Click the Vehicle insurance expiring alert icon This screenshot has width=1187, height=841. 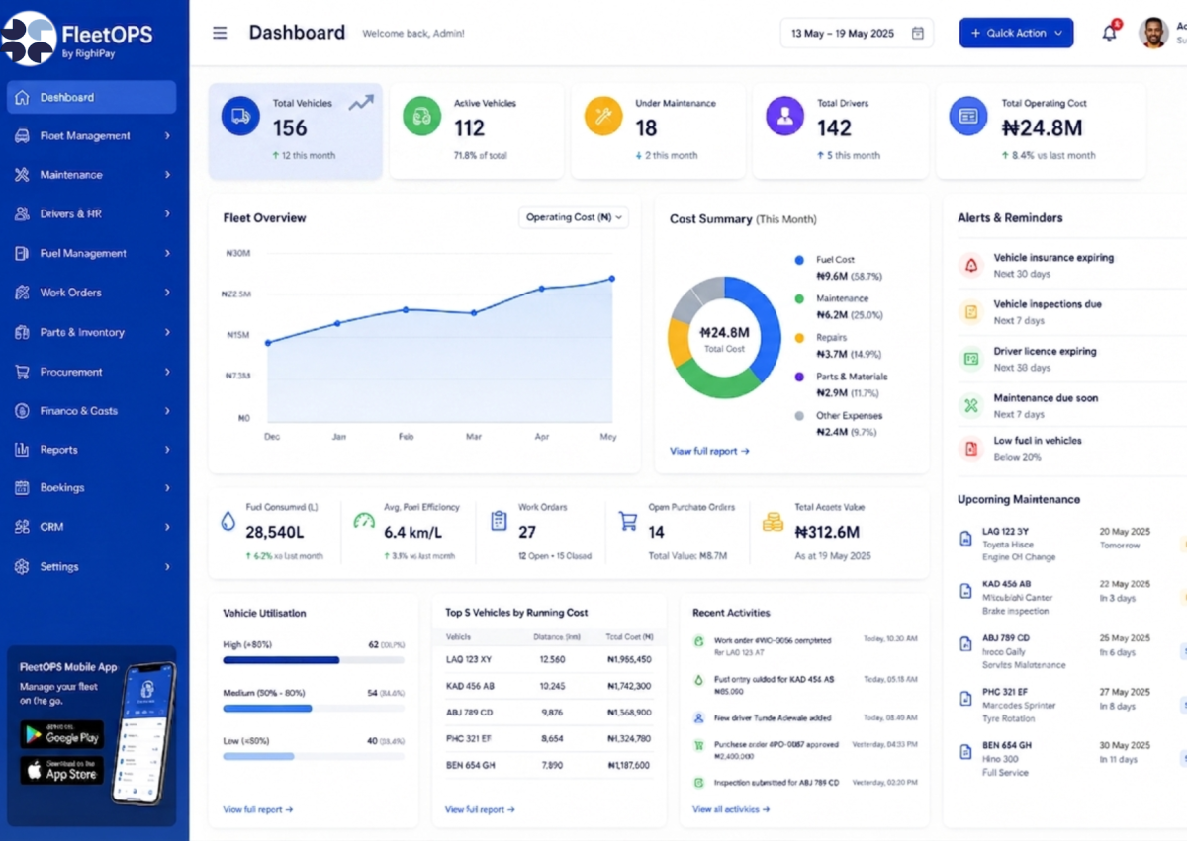971,265
